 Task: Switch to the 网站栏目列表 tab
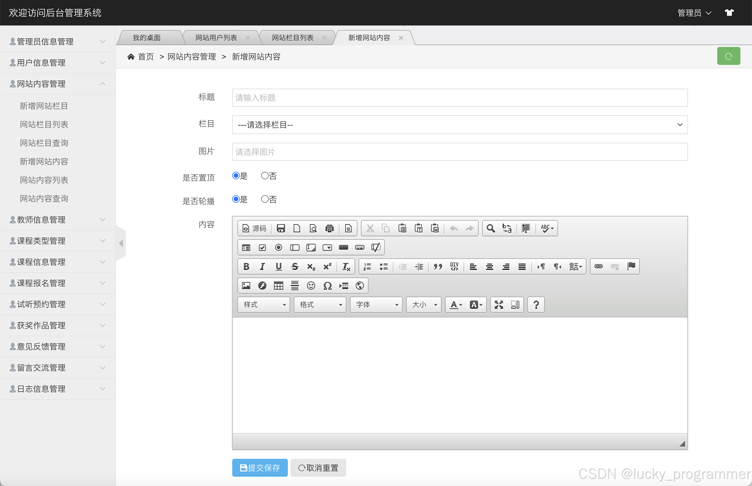(293, 38)
